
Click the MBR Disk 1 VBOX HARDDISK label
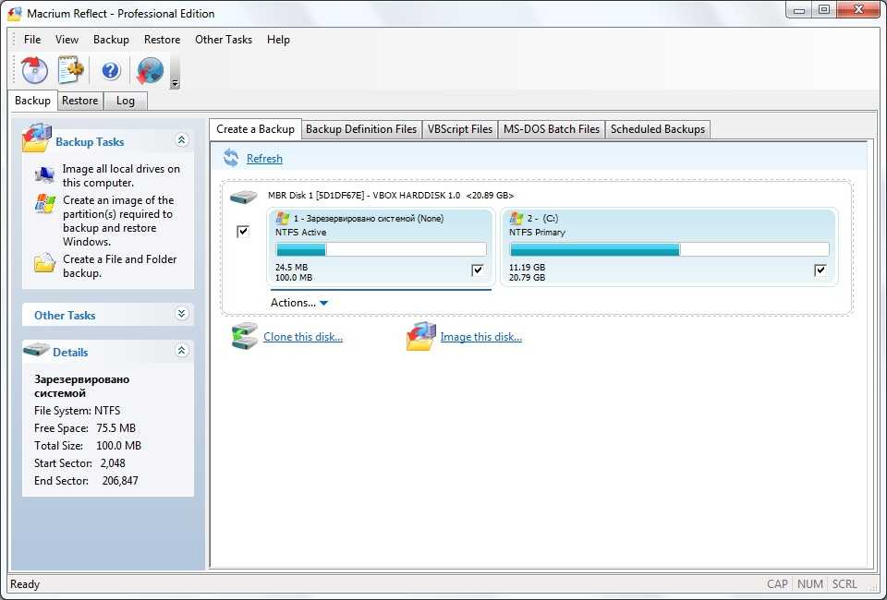click(390, 196)
